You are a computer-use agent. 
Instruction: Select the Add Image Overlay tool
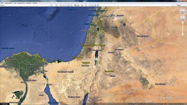pos(69,5)
